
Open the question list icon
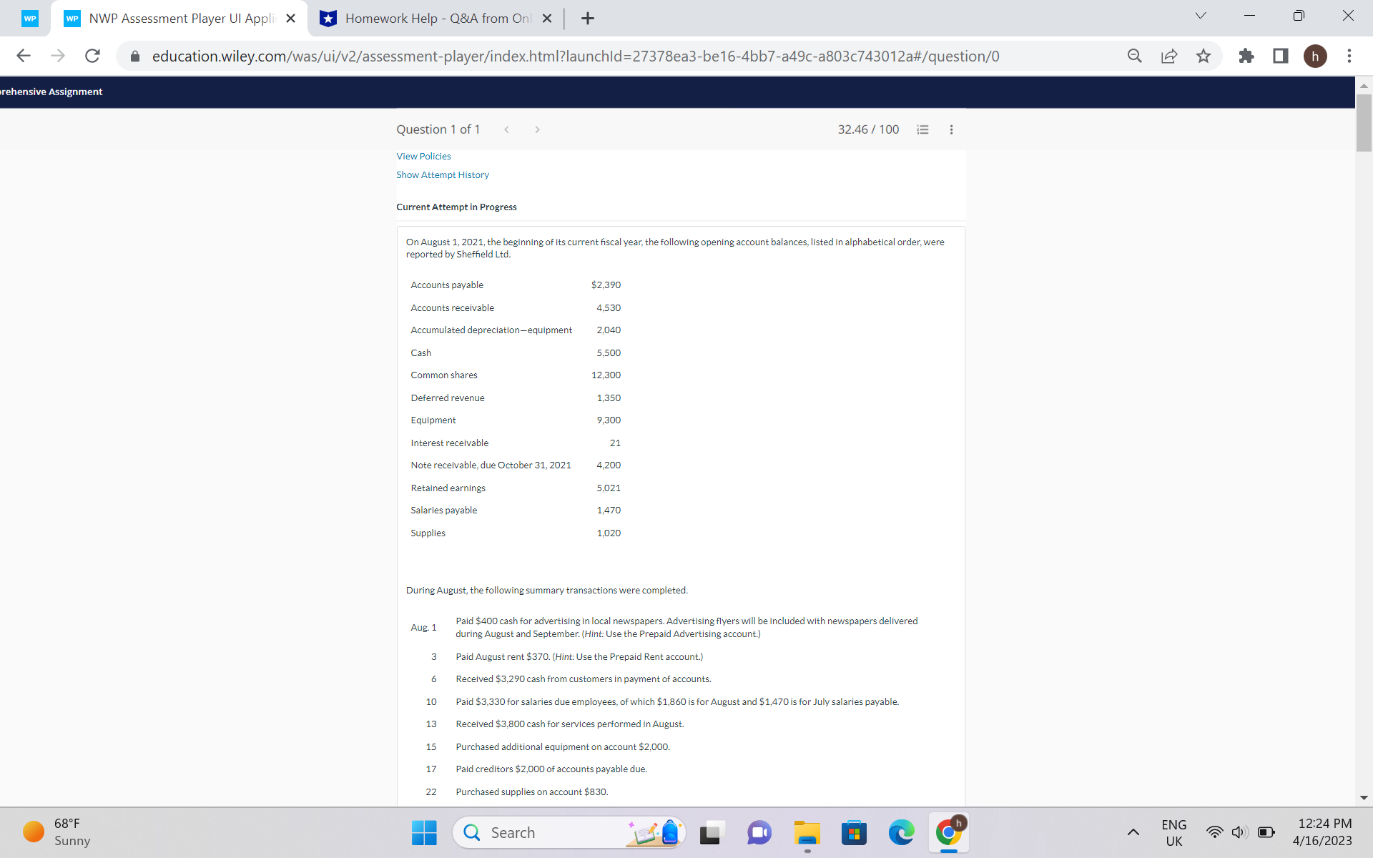(x=922, y=129)
